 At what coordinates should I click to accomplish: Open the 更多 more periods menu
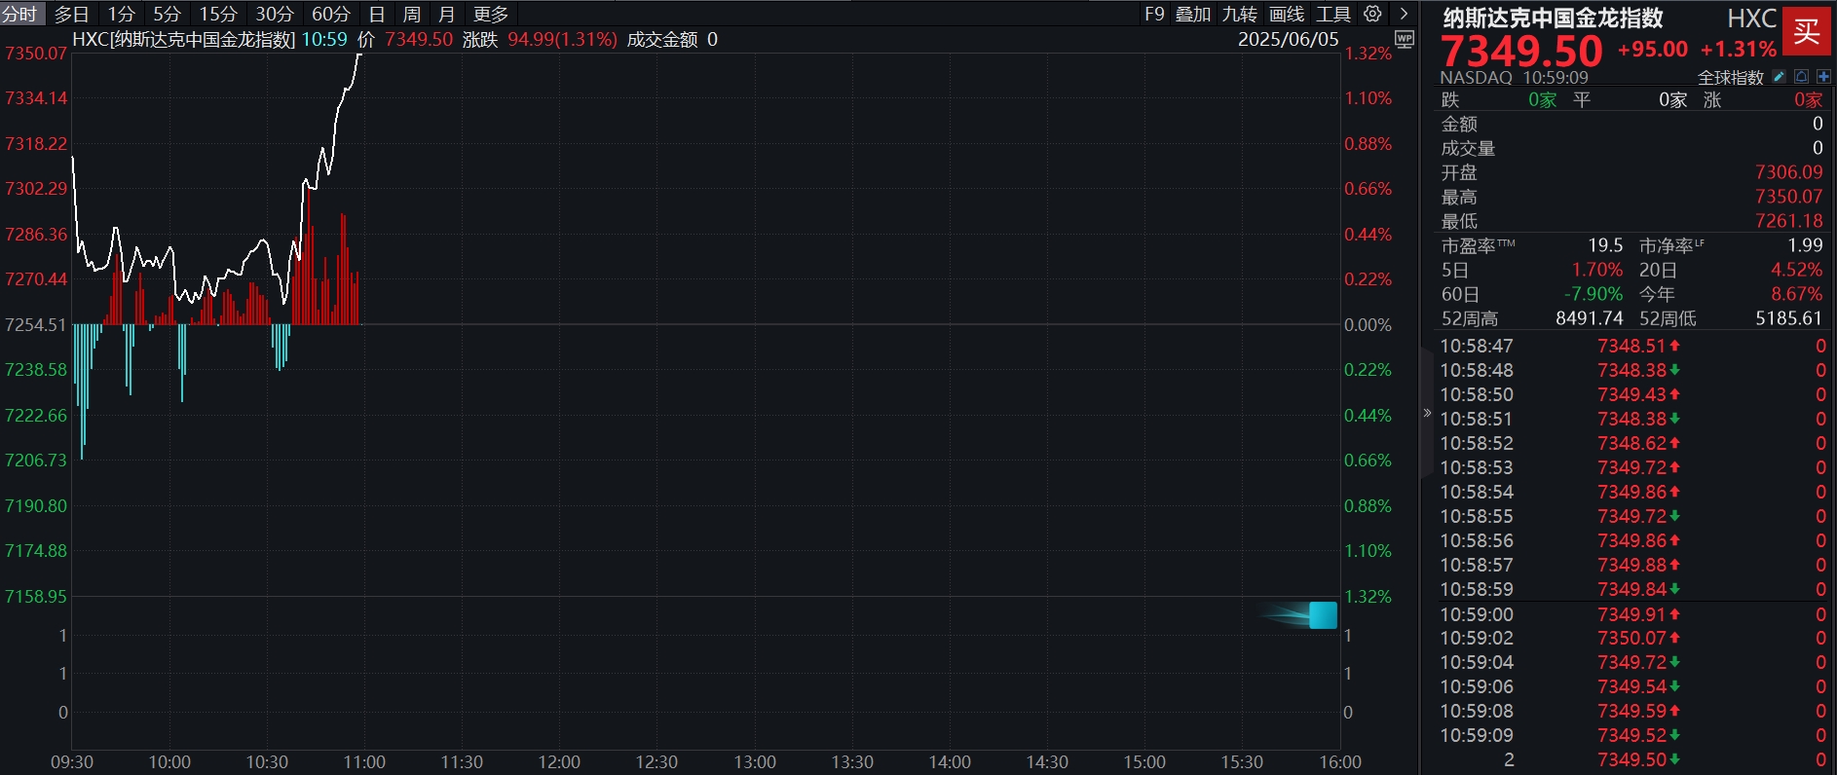coord(491,14)
